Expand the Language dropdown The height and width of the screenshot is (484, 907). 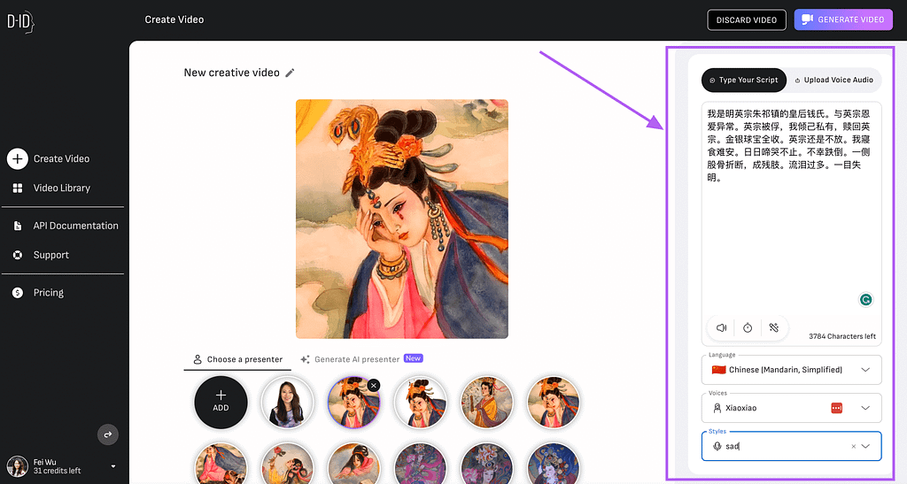pyautogui.click(x=865, y=370)
